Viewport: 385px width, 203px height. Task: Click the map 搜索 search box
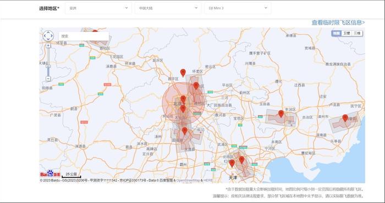coord(84,36)
